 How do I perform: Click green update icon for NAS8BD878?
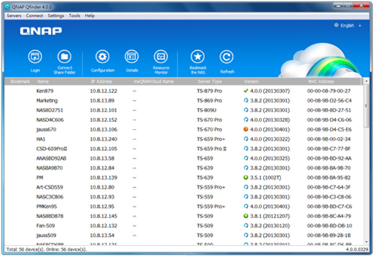click(246, 216)
